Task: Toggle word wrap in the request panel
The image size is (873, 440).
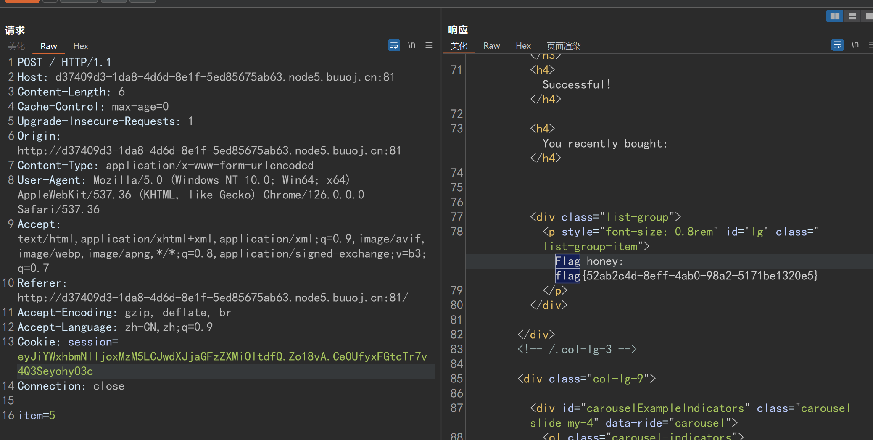Action: [x=394, y=45]
